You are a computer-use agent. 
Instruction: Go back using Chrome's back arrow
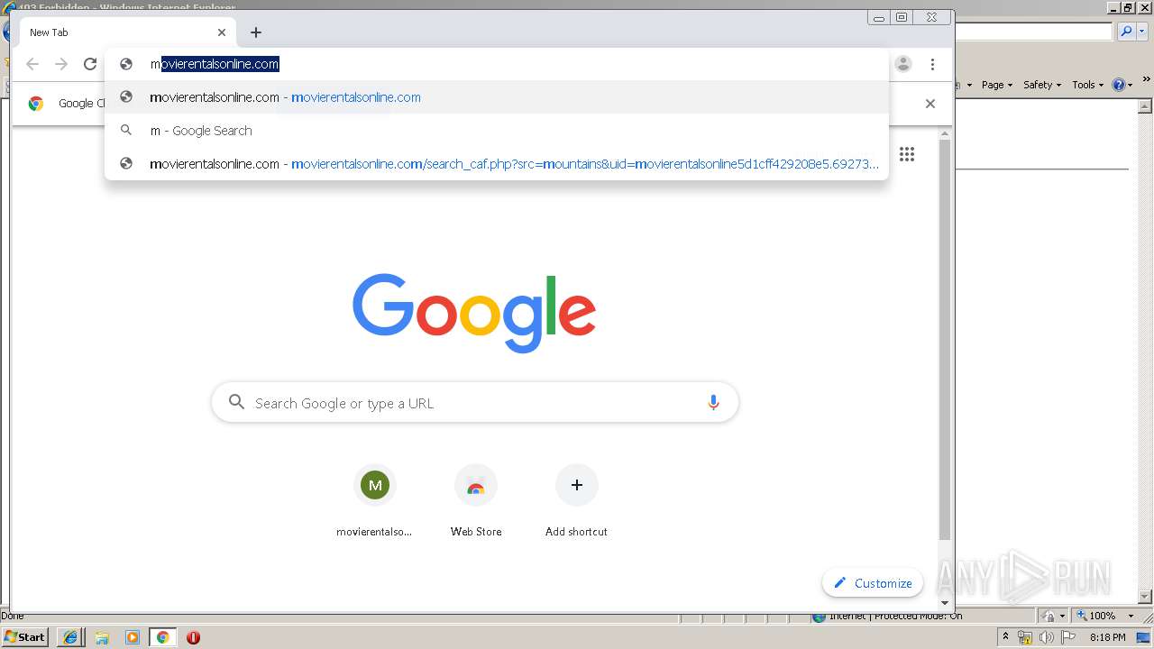(x=32, y=64)
